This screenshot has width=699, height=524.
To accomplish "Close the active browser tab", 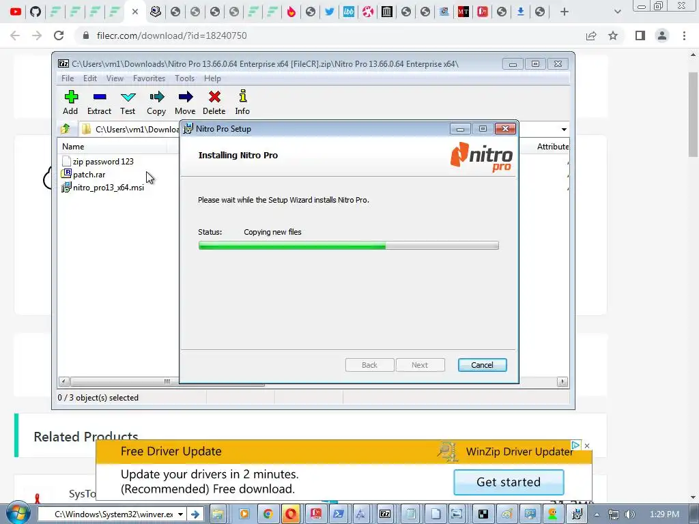I will [135, 12].
